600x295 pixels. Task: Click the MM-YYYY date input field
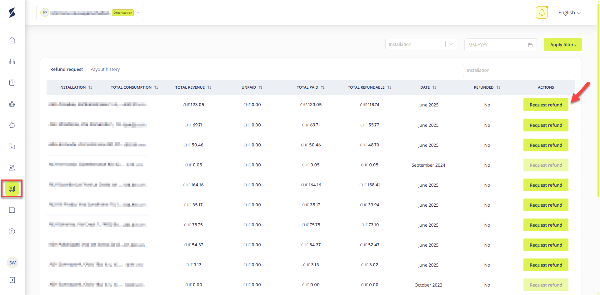tap(500, 45)
